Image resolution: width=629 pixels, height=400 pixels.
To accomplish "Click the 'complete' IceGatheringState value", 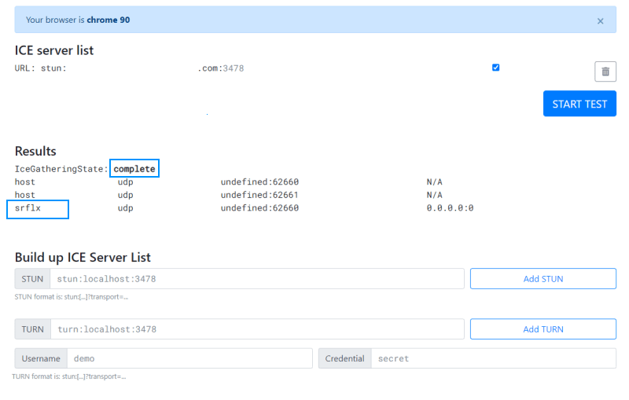I will coord(134,169).
